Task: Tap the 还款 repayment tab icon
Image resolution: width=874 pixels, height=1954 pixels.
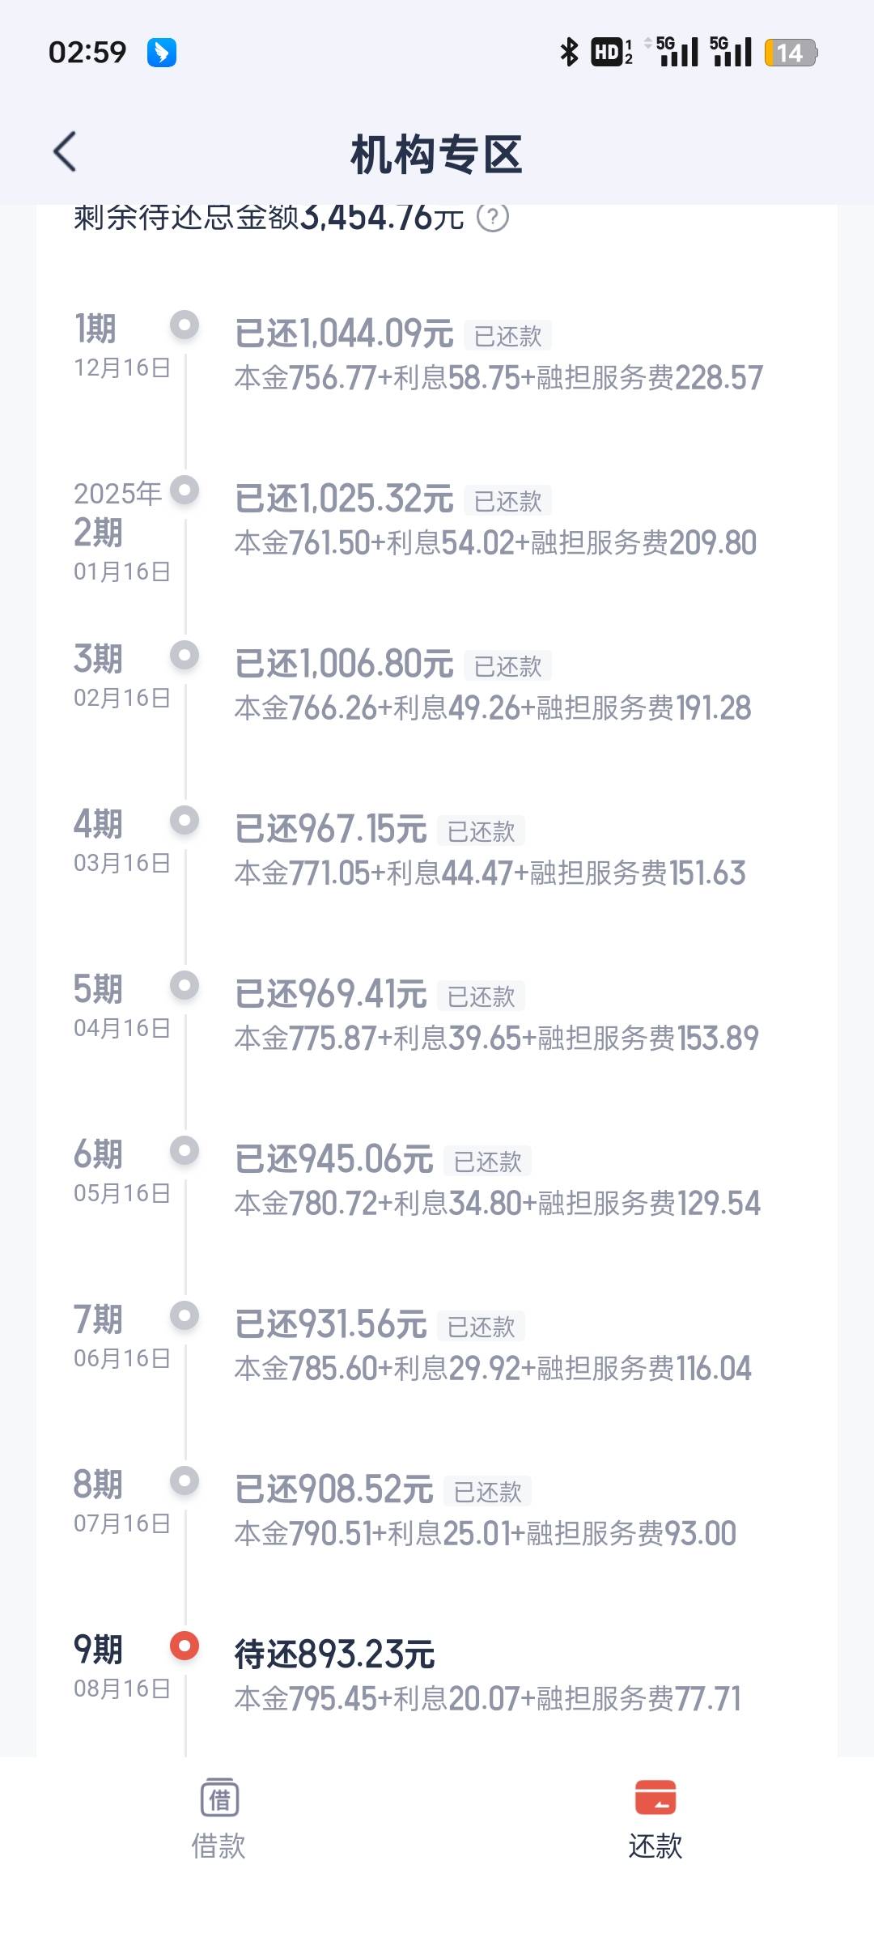Action: (655, 1798)
